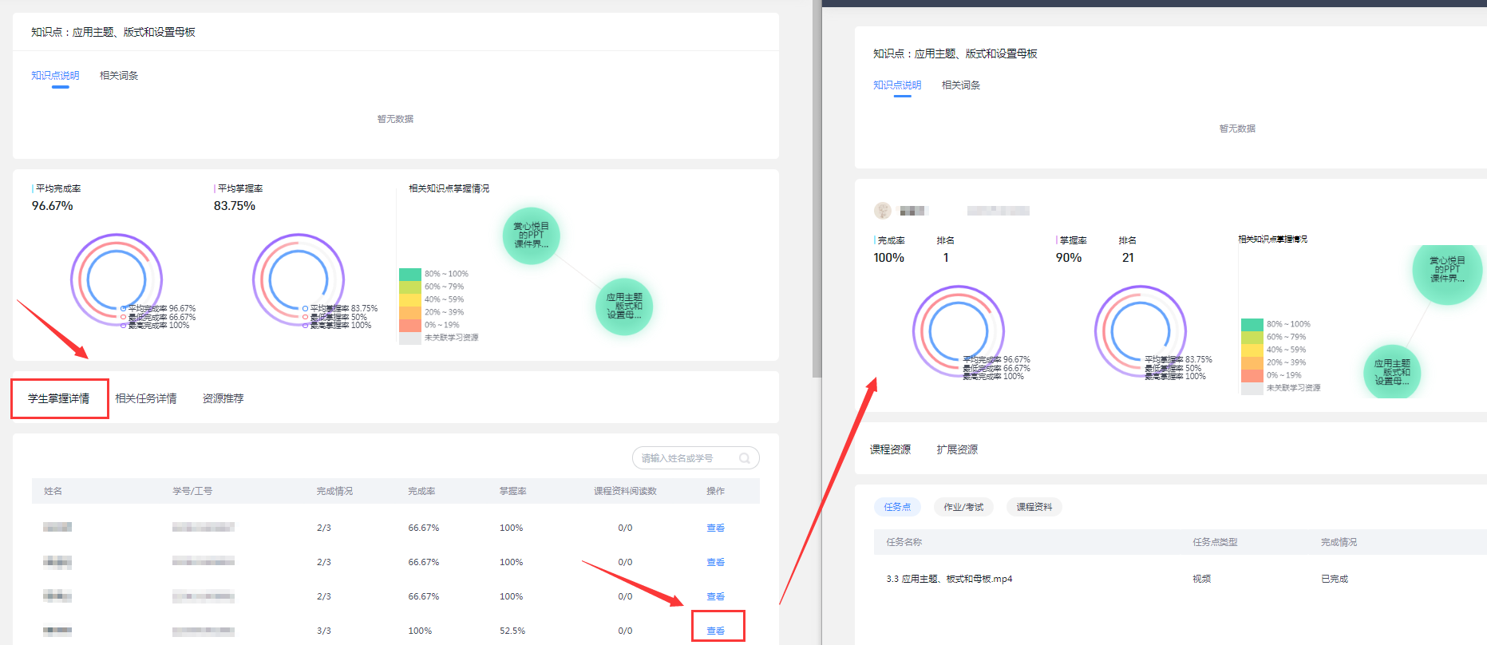Click the right panel's green 80%~100% legend swatch
Image resolution: width=1487 pixels, height=645 pixels.
[1252, 324]
